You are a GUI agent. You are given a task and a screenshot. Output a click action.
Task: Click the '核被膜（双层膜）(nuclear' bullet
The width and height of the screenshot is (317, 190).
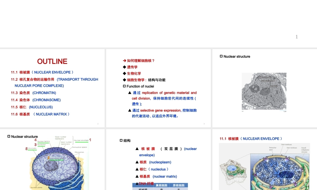(x=166, y=149)
